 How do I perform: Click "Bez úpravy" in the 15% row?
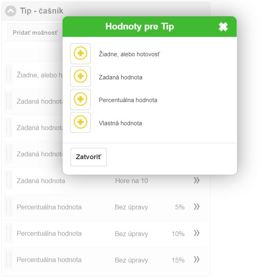(x=131, y=260)
